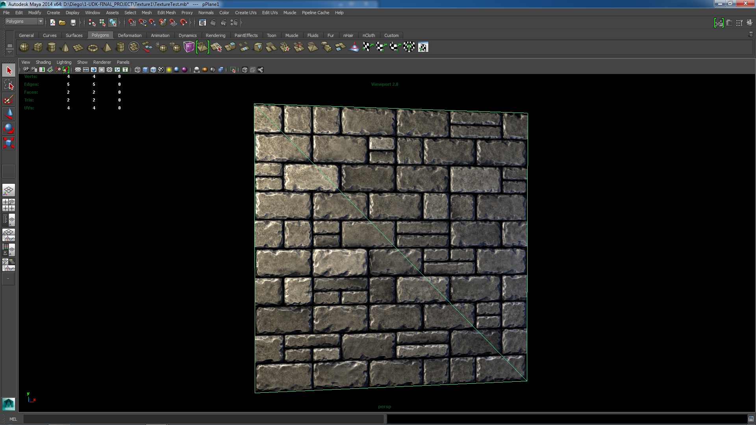Toggle textured display in the viewport toolbar

161,70
